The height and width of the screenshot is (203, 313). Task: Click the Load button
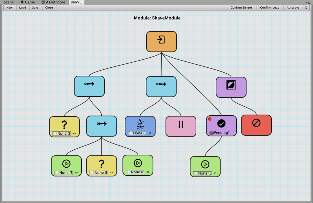click(x=23, y=7)
